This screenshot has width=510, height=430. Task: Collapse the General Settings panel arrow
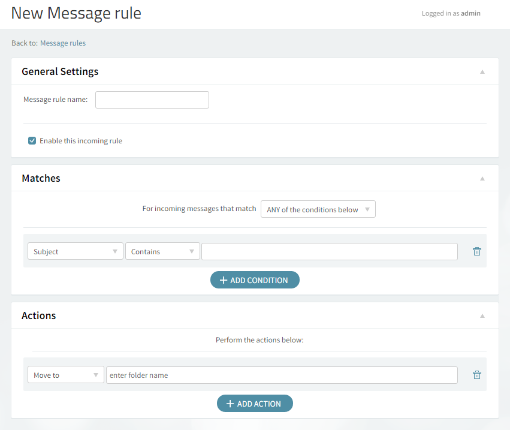(x=482, y=72)
